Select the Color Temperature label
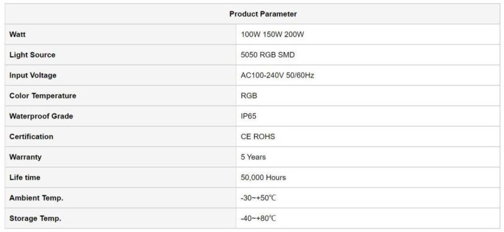Image resolution: width=504 pixels, height=232 pixels. [43, 96]
